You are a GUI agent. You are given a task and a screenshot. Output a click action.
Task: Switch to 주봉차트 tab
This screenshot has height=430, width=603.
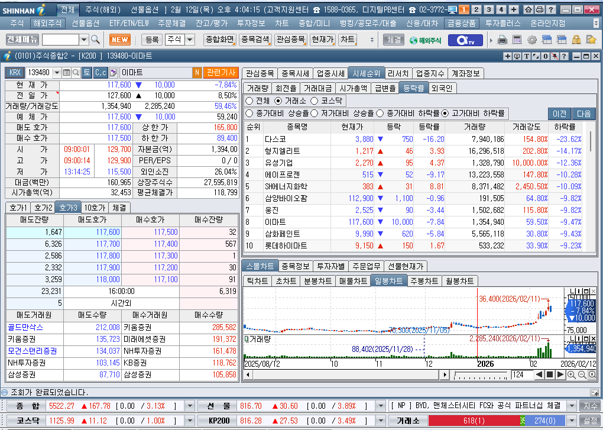(x=424, y=281)
